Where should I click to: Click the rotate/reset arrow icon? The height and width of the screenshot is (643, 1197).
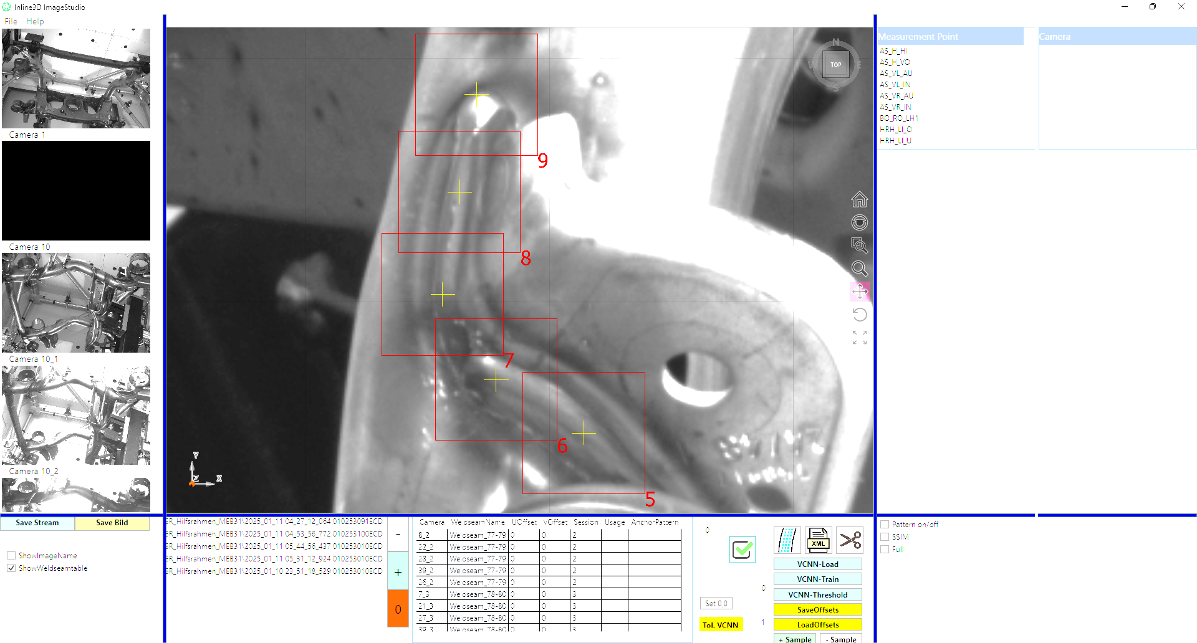[x=859, y=315]
